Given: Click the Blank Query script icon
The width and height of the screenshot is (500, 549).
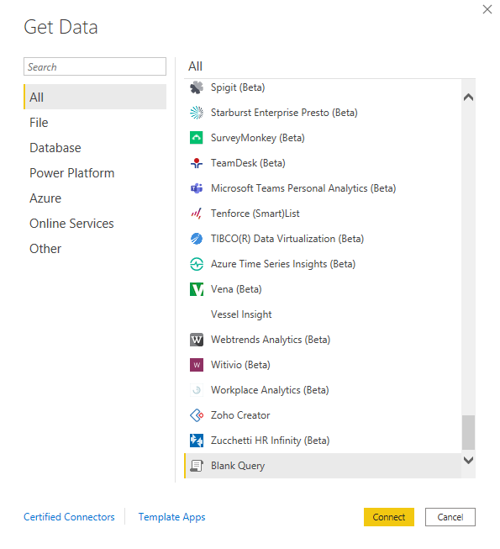Looking at the screenshot, I should pyautogui.click(x=197, y=466).
